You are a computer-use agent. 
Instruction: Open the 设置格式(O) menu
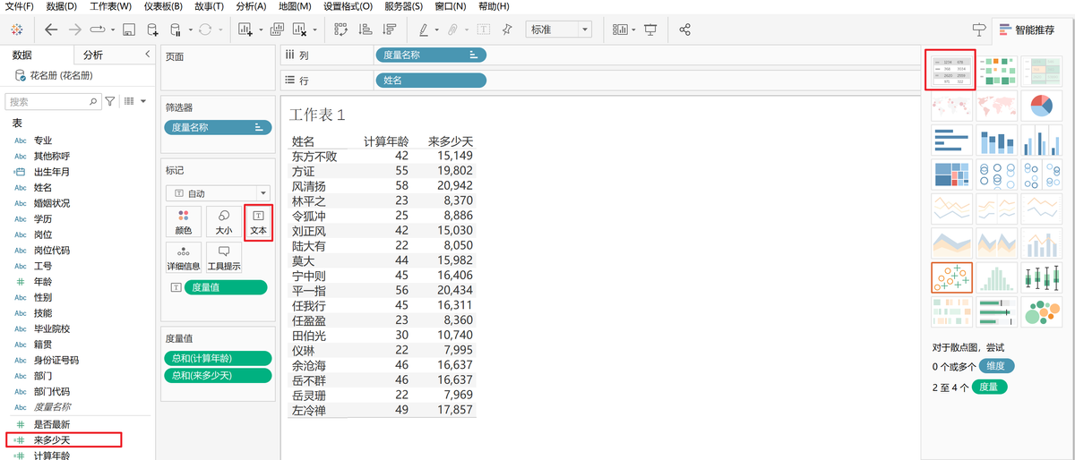pyautogui.click(x=348, y=6)
